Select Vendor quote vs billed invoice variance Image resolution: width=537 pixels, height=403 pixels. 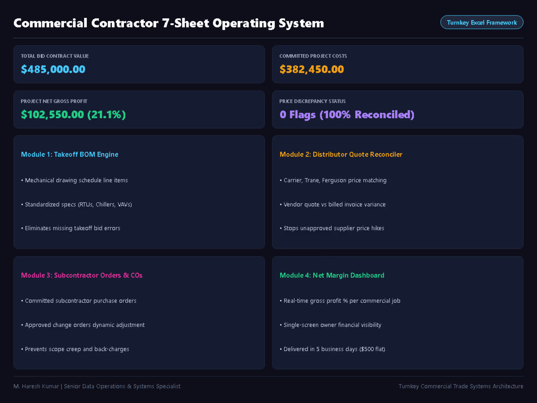(333, 205)
